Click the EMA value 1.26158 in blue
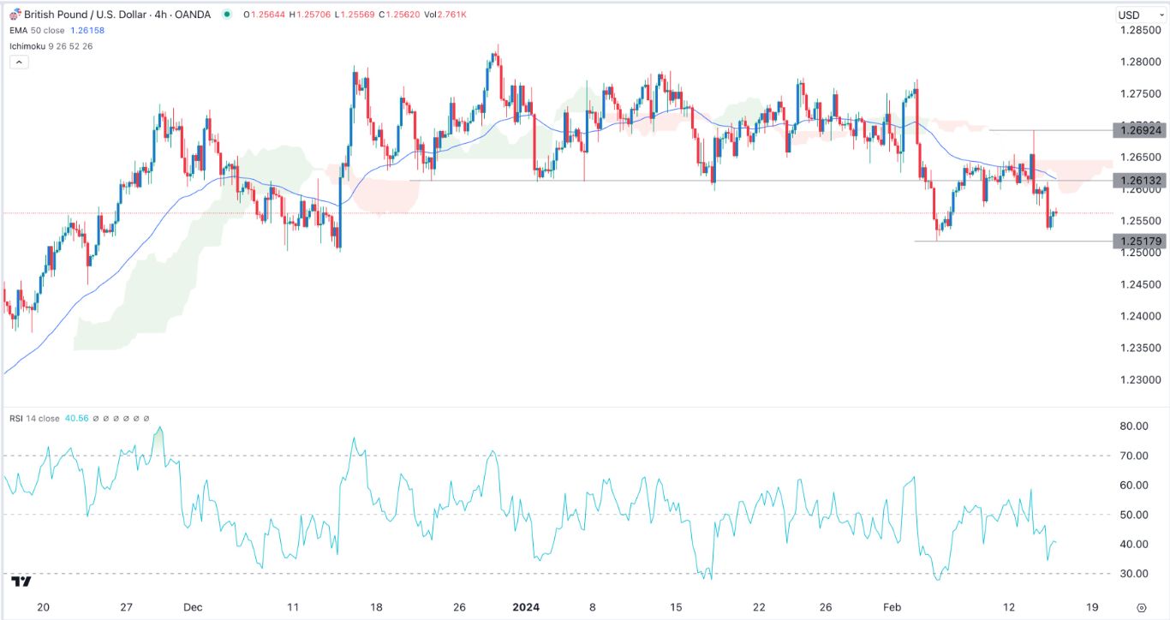 (x=86, y=29)
